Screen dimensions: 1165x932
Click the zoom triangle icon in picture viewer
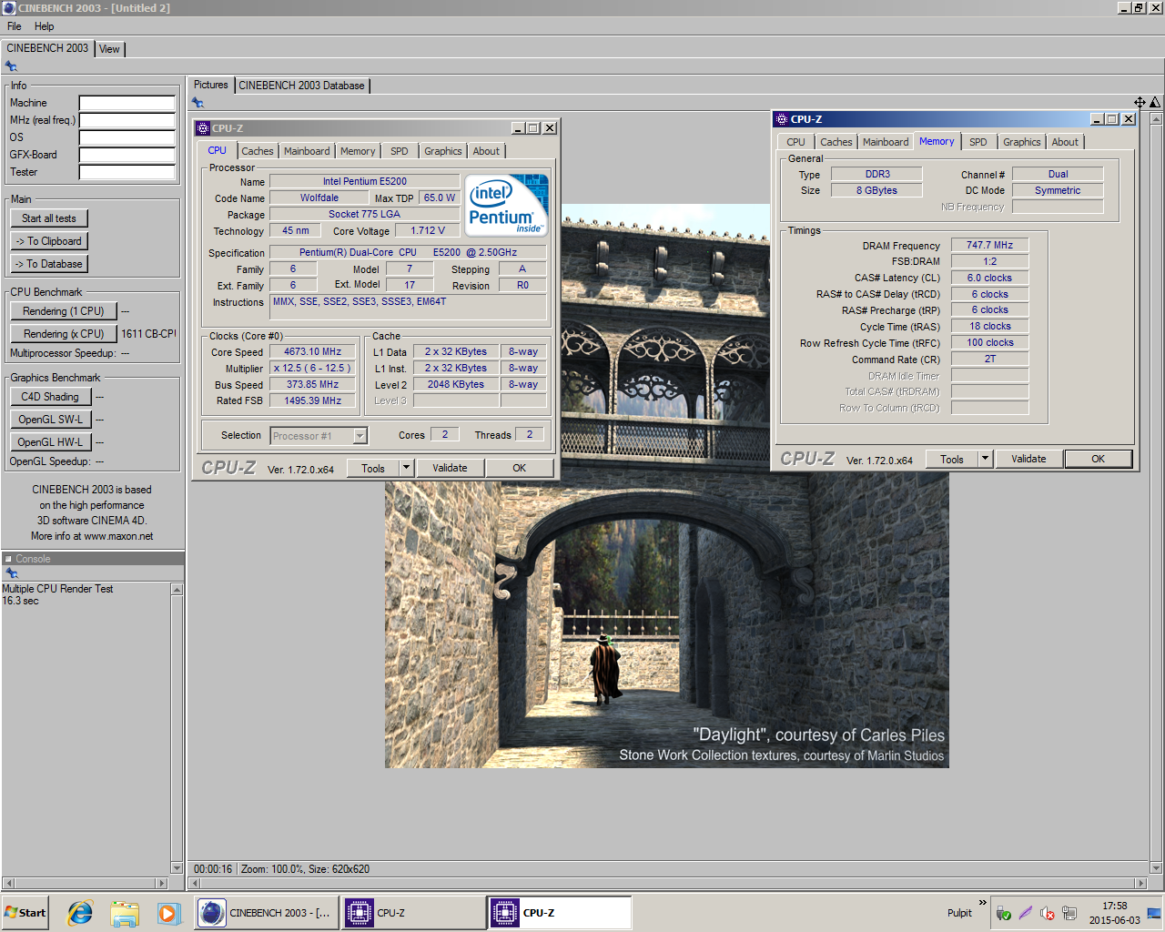(x=1155, y=103)
